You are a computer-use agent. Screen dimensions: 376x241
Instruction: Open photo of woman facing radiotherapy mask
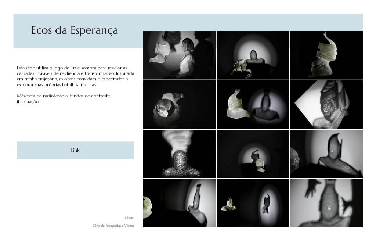[x=179, y=55]
